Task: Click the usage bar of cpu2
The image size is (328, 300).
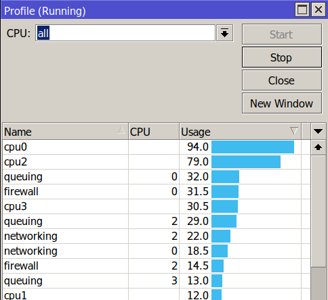Action: (246, 162)
